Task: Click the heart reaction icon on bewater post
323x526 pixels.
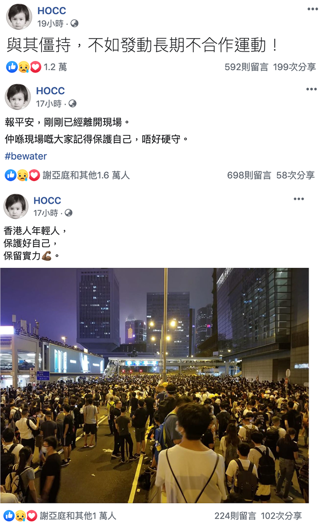Action: point(34,175)
